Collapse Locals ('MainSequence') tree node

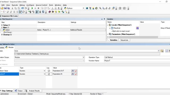pos(108,25)
